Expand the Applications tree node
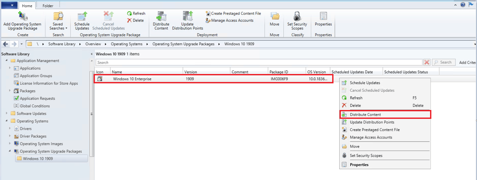This screenshot has height=180, width=477. click(x=10, y=68)
